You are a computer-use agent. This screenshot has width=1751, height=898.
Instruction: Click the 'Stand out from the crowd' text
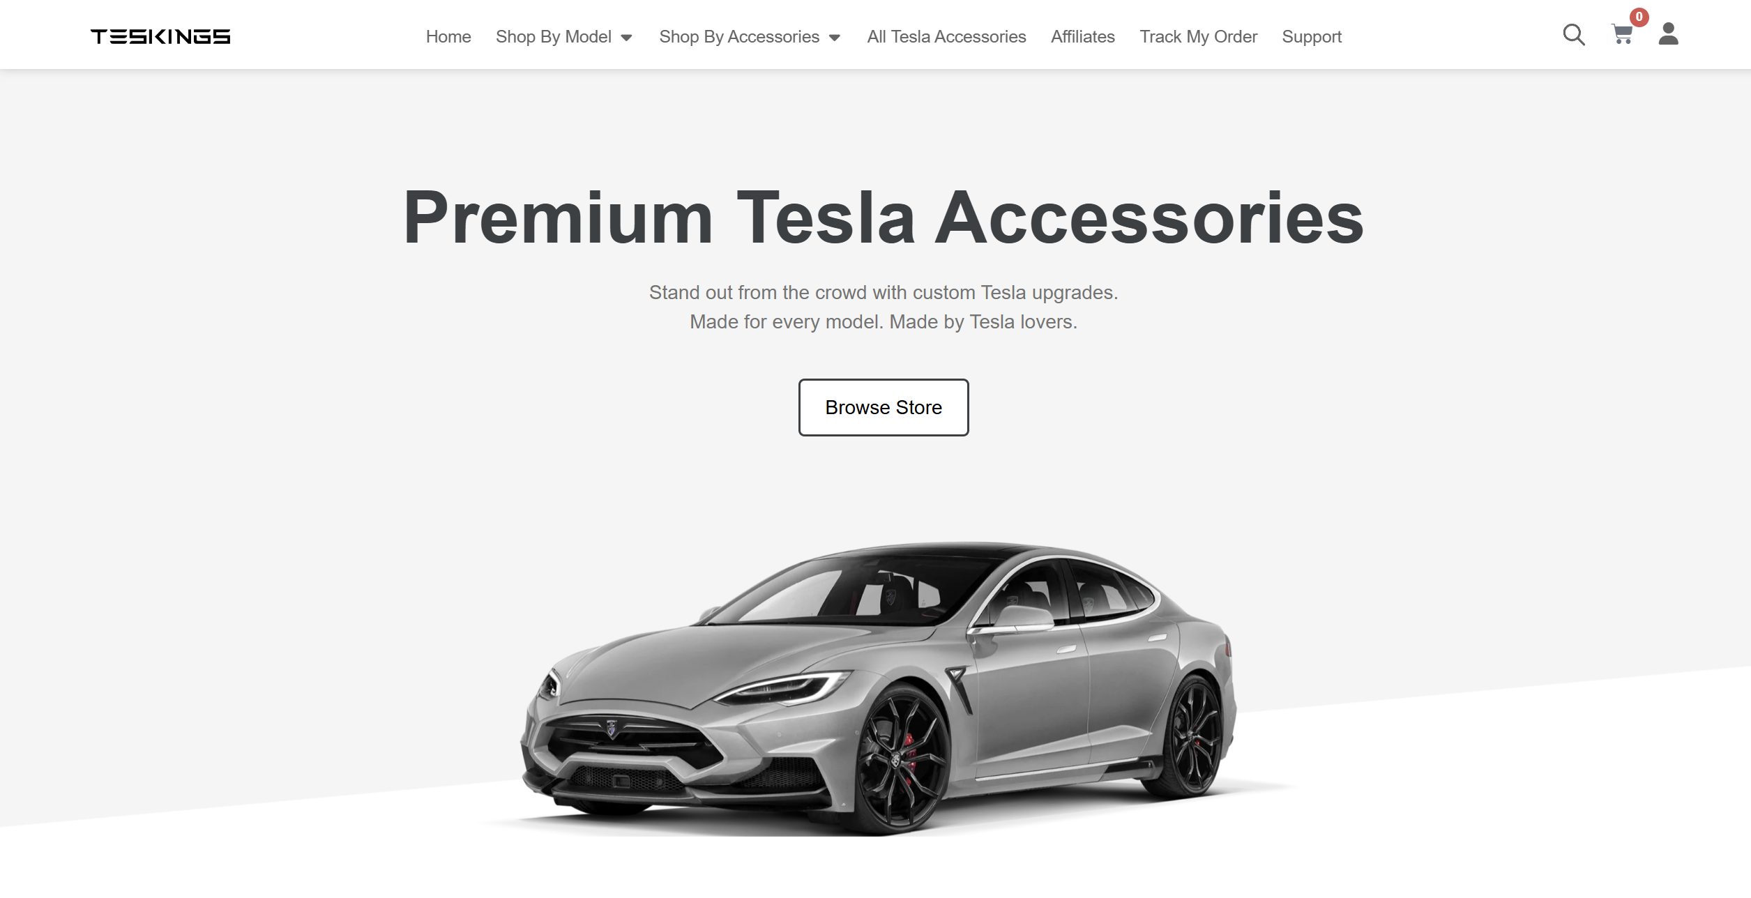pos(883,292)
